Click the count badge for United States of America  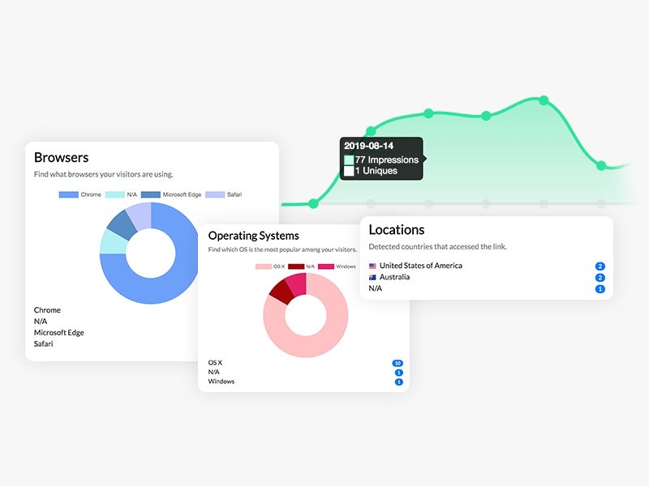coord(600,266)
